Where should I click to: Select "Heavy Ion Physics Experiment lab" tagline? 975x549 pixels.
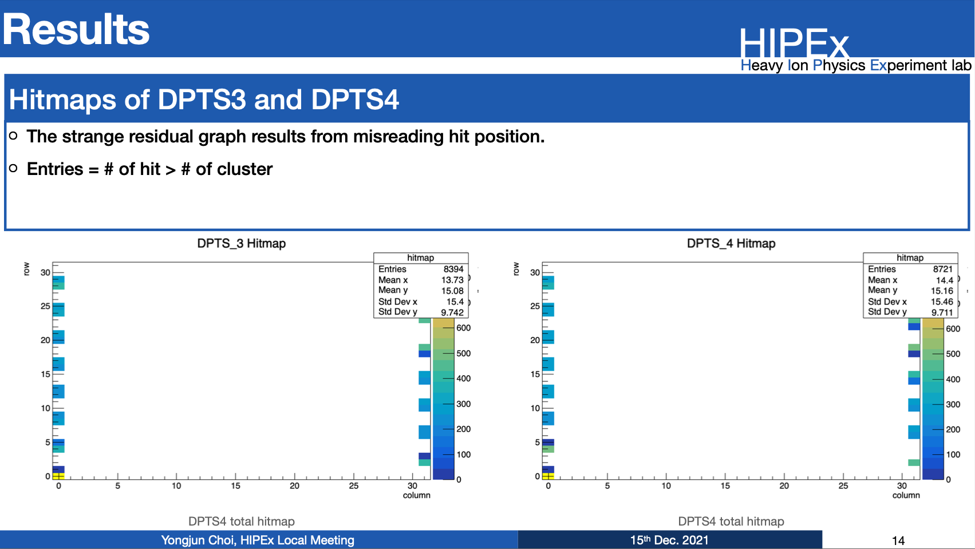pyautogui.click(x=856, y=65)
